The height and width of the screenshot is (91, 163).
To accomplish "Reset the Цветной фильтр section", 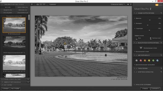I will [161, 55].
